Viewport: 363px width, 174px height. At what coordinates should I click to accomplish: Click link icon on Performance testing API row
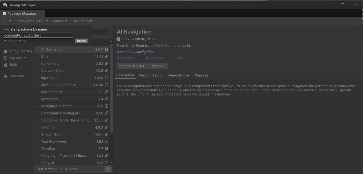[x=107, y=113]
